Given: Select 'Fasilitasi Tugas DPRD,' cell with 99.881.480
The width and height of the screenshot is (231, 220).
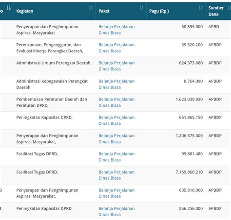Looking at the screenshot, I should click(55, 157).
